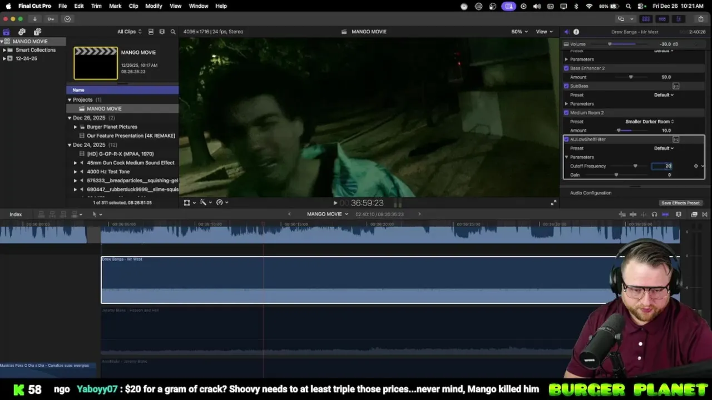Toggle the browser panel visibility button
Screen dimensions: 712x400
646,19
